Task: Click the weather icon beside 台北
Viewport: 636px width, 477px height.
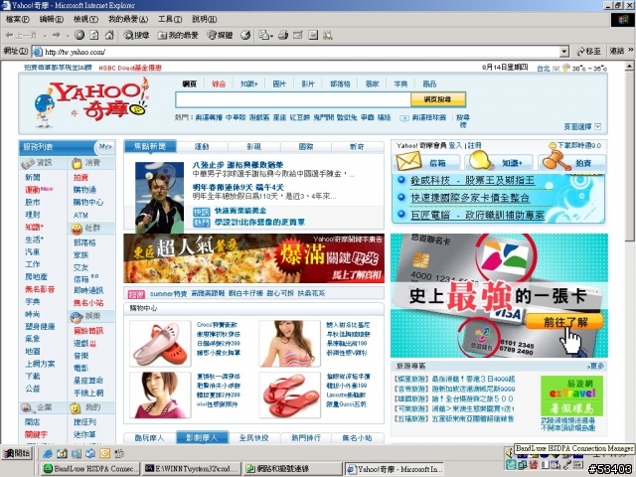Action: tap(566, 69)
